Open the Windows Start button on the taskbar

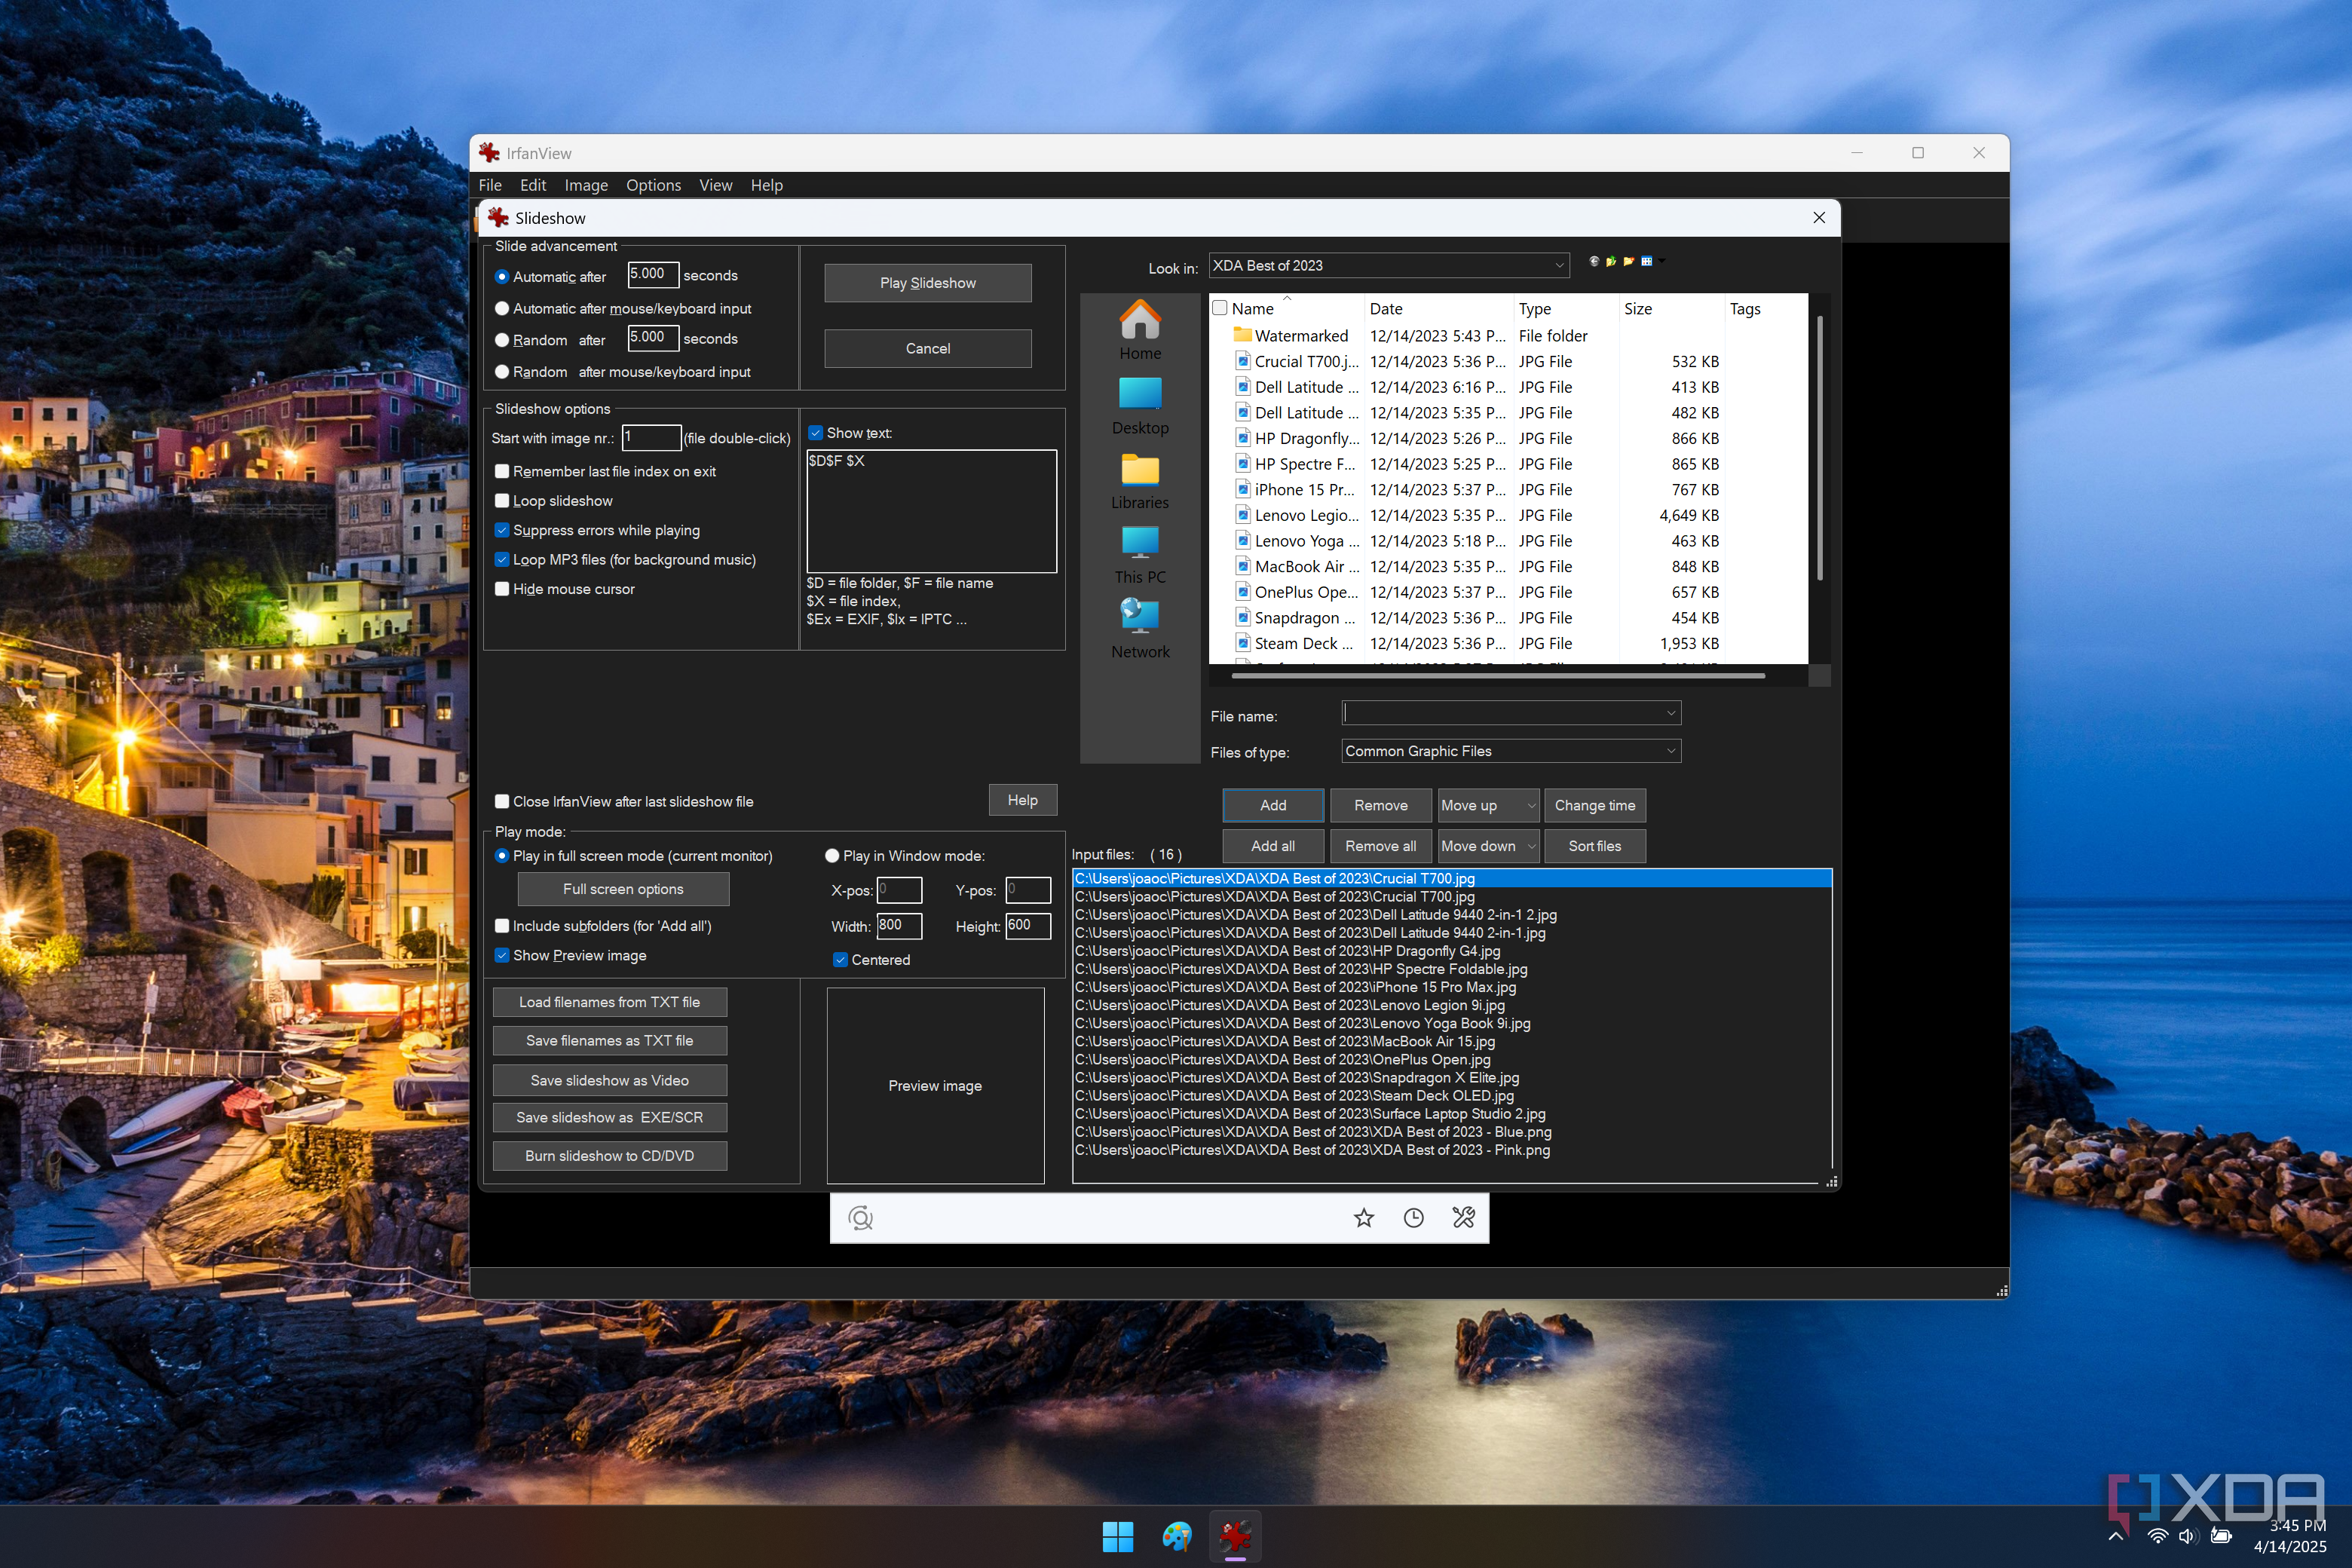(1118, 1536)
